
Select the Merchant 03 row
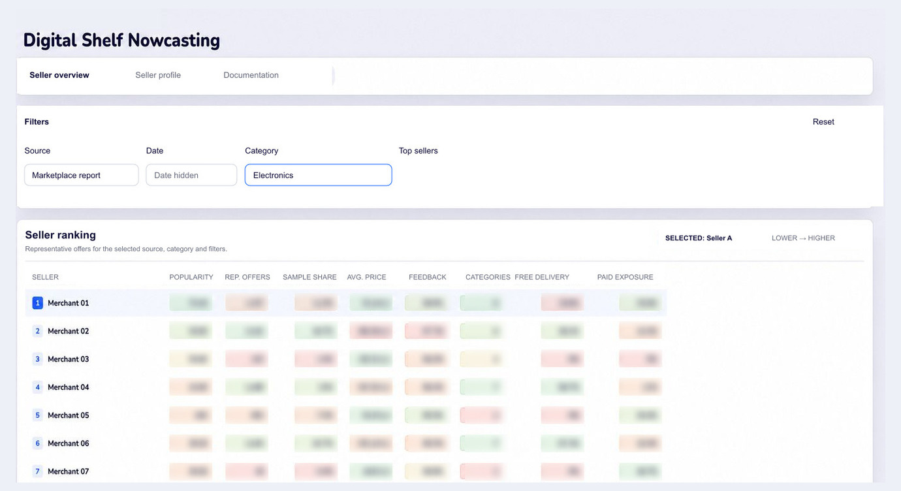[x=346, y=359]
